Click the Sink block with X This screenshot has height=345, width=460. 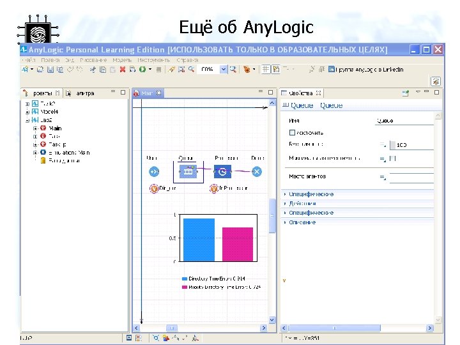(x=257, y=172)
